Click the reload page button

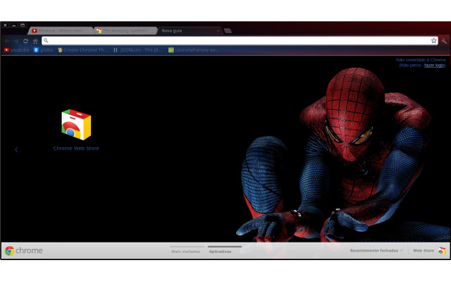click(26, 41)
